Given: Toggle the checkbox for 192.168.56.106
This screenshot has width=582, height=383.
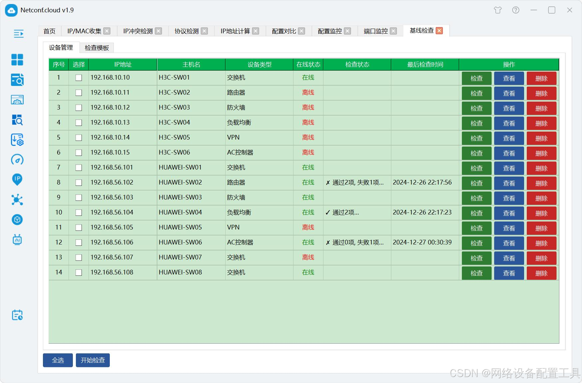Looking at the screenshot, I should coord(79,242).
